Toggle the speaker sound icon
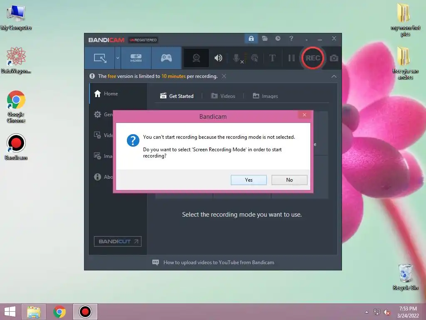This screenshot has width=426, height=320. tap(218, 58)
